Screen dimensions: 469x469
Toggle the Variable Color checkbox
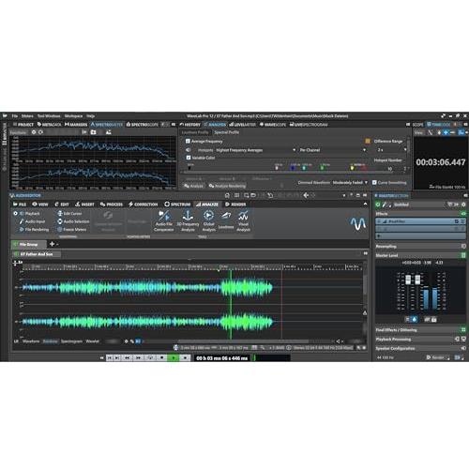point(189,158)
